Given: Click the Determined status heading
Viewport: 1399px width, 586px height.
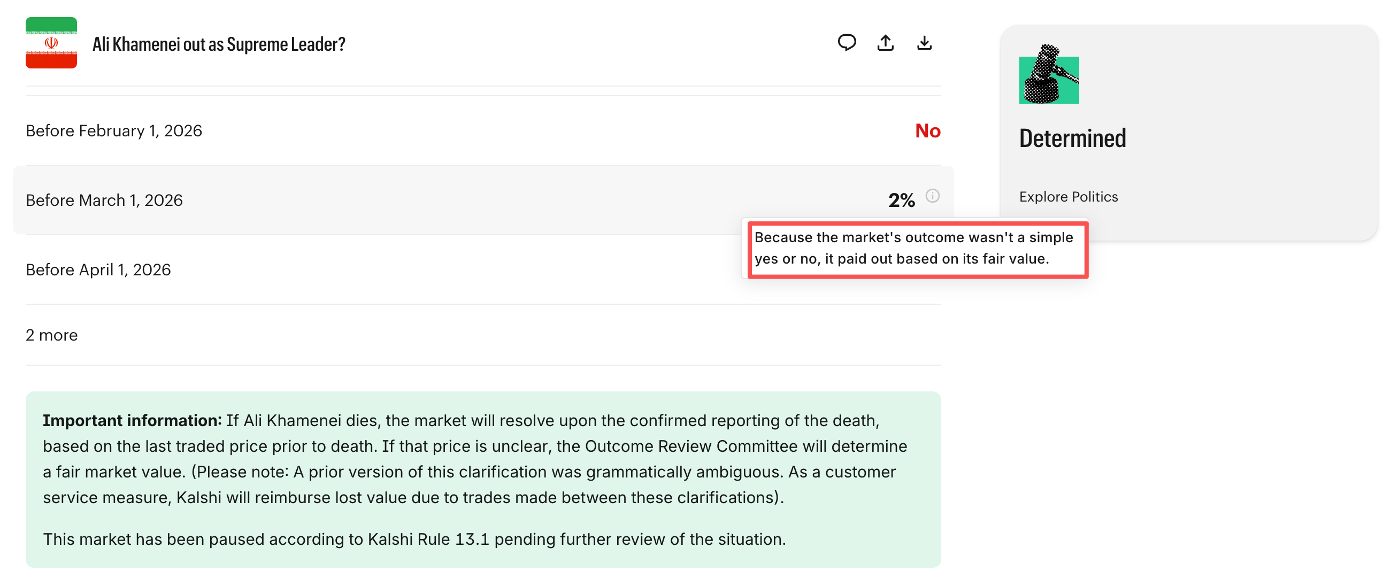Looking at the screenshot, I should click(1073, 138).
